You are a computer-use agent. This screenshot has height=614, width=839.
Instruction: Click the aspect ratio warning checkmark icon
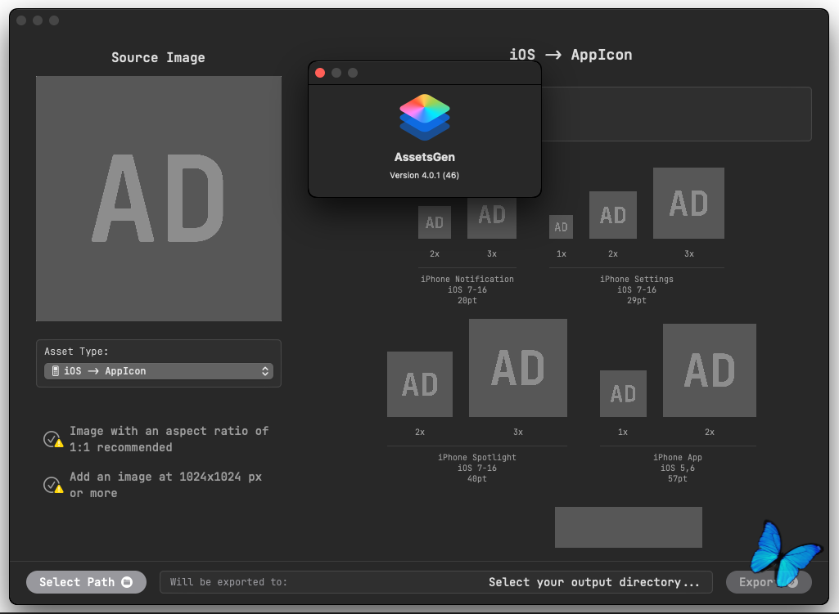pyautogui.click(x=53, y=439)
